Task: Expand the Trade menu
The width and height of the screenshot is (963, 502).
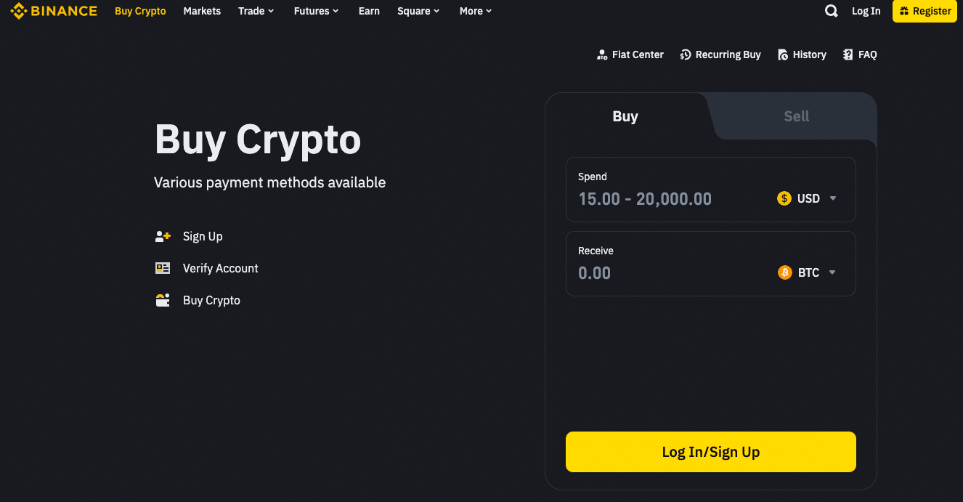Action: 256,11
